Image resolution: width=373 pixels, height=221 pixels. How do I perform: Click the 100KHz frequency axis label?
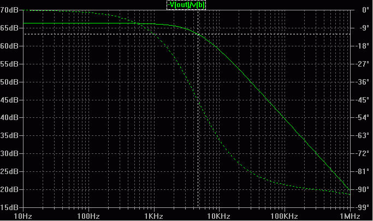point(285,216)
